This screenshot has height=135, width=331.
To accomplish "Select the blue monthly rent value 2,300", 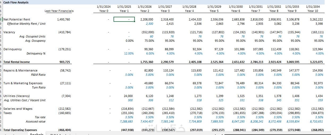I will click(150, 24).
